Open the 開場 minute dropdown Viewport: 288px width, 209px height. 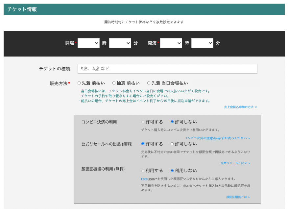(120, 43)
